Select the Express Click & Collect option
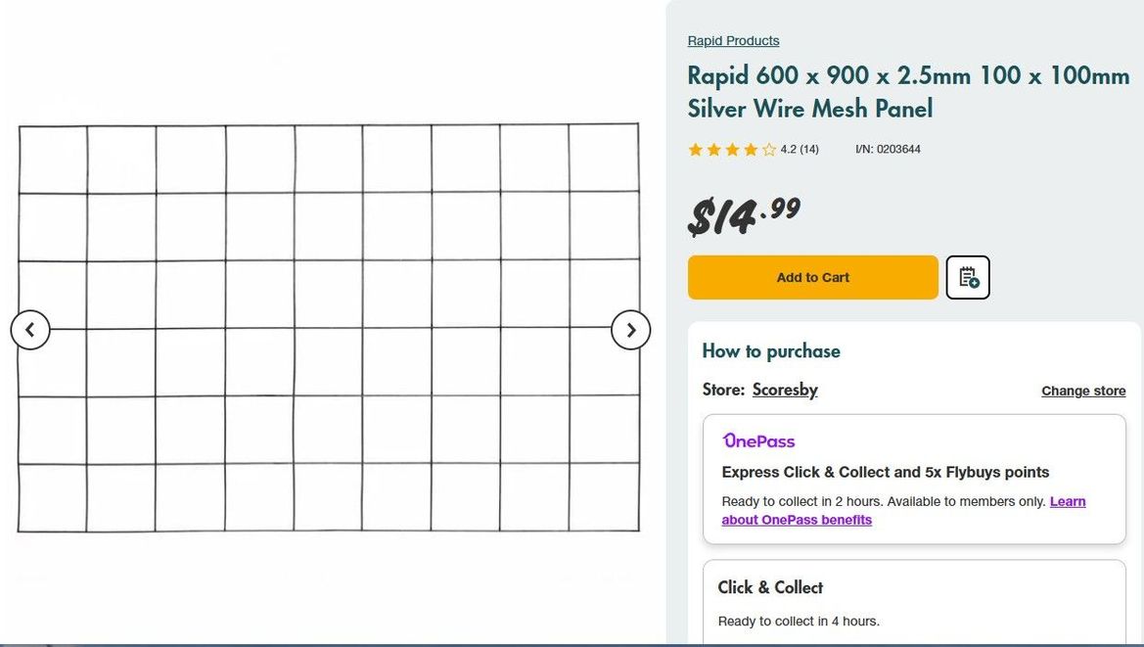Screen dimensions: 1144x647 click(885, 472)
